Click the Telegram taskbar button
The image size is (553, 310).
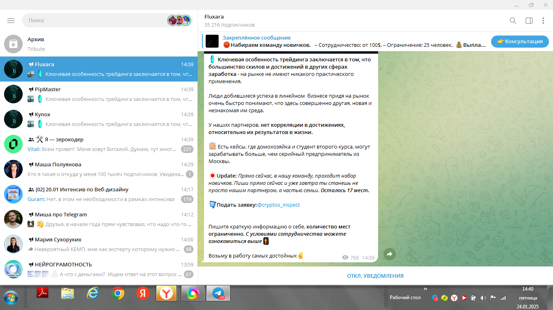click(x=218, y=293)
